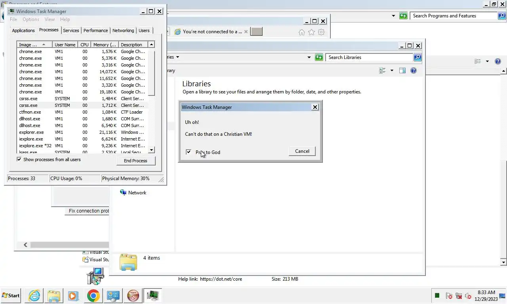Click the Home icon in Internet Explorer

point(302,32)
